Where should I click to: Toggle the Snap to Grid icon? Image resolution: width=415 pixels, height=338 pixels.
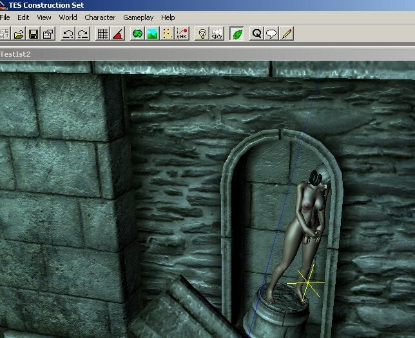[x=102, y=34]
